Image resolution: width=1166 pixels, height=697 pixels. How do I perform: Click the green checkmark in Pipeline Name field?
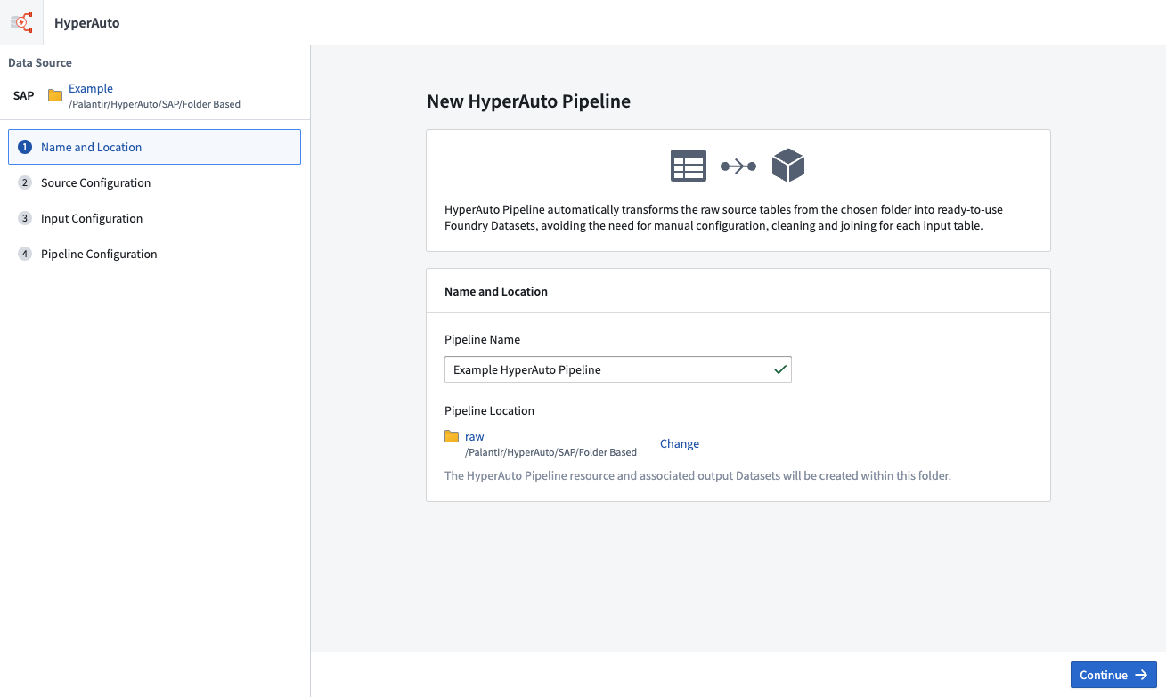coord(780,369)
